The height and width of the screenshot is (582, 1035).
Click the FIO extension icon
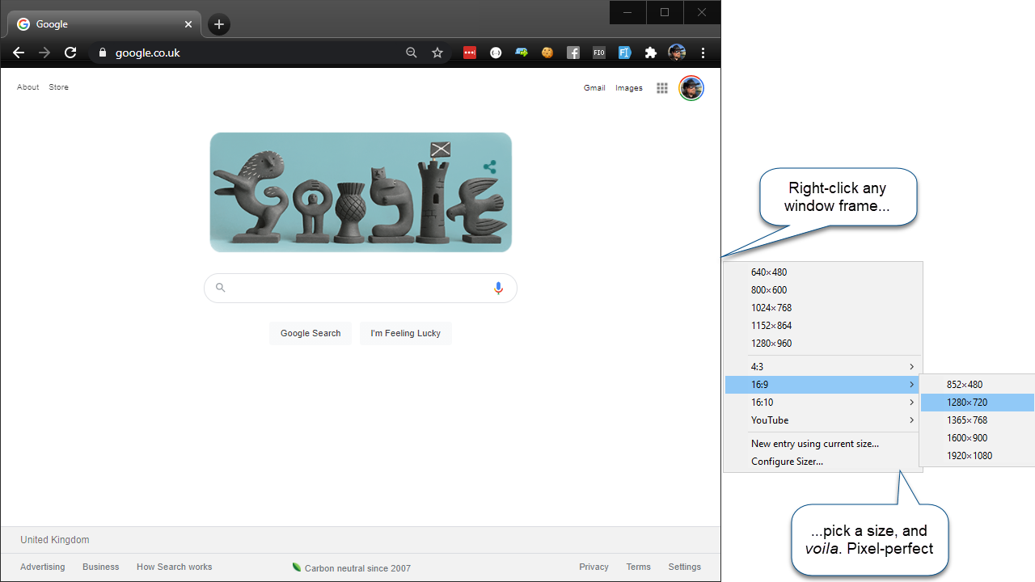(x=599, y=53)
